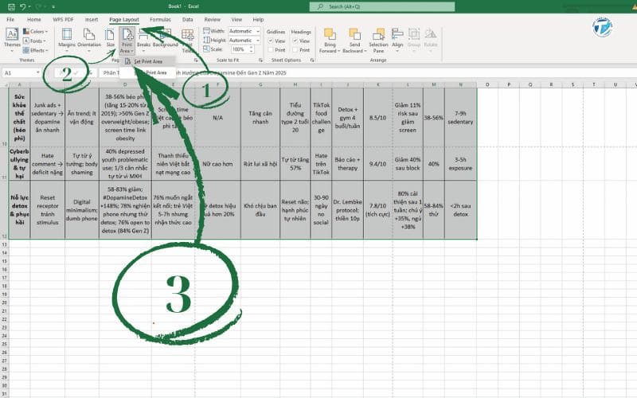Open the Selection Pane
This screenshot has width=637, height=398.
[x=378, y=41]
